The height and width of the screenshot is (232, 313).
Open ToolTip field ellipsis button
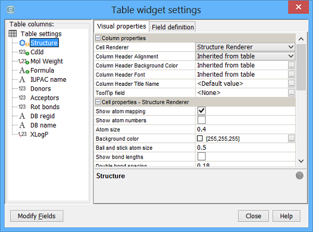[x=291, y=93]
